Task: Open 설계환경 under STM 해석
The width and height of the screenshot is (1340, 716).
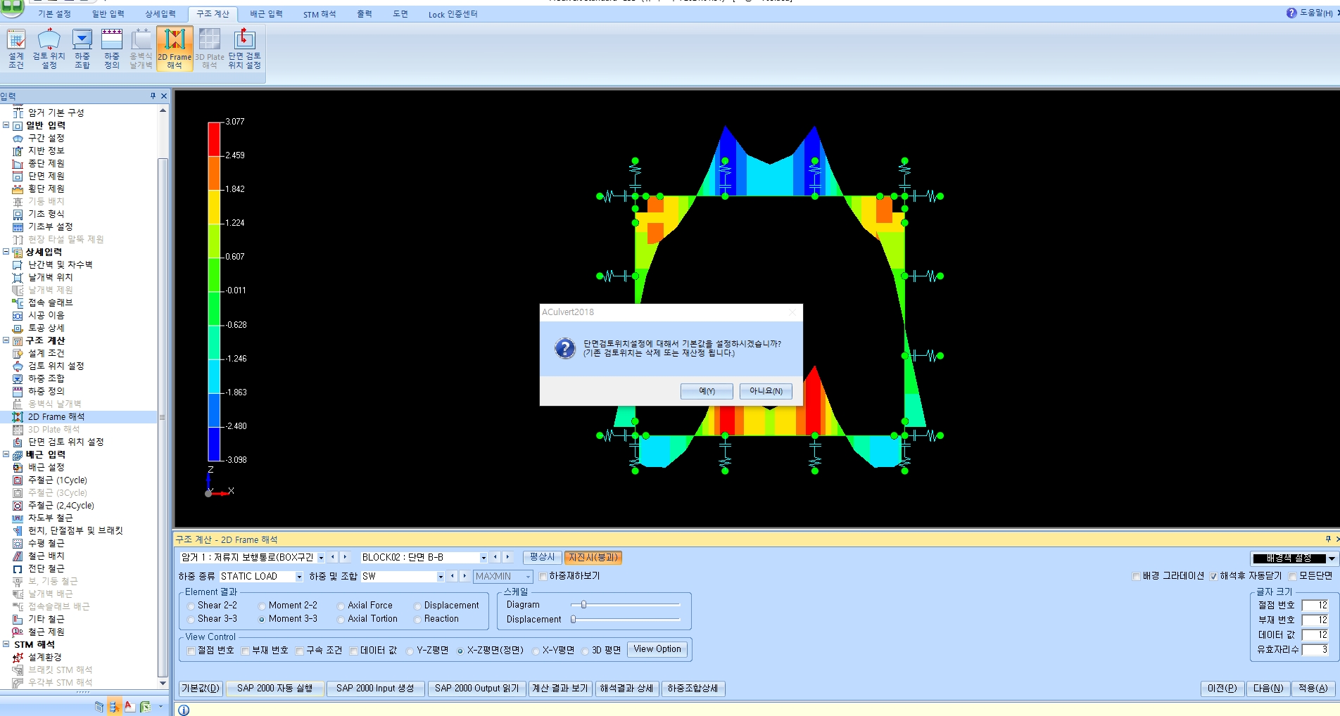Action: (44, 657)
